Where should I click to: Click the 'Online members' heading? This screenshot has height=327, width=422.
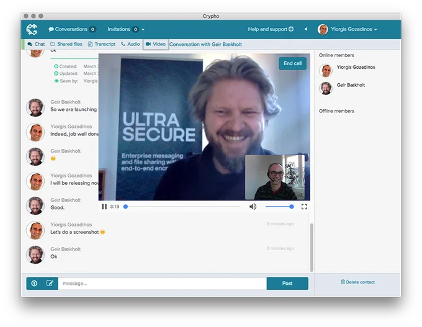click(x=336, y=55)
